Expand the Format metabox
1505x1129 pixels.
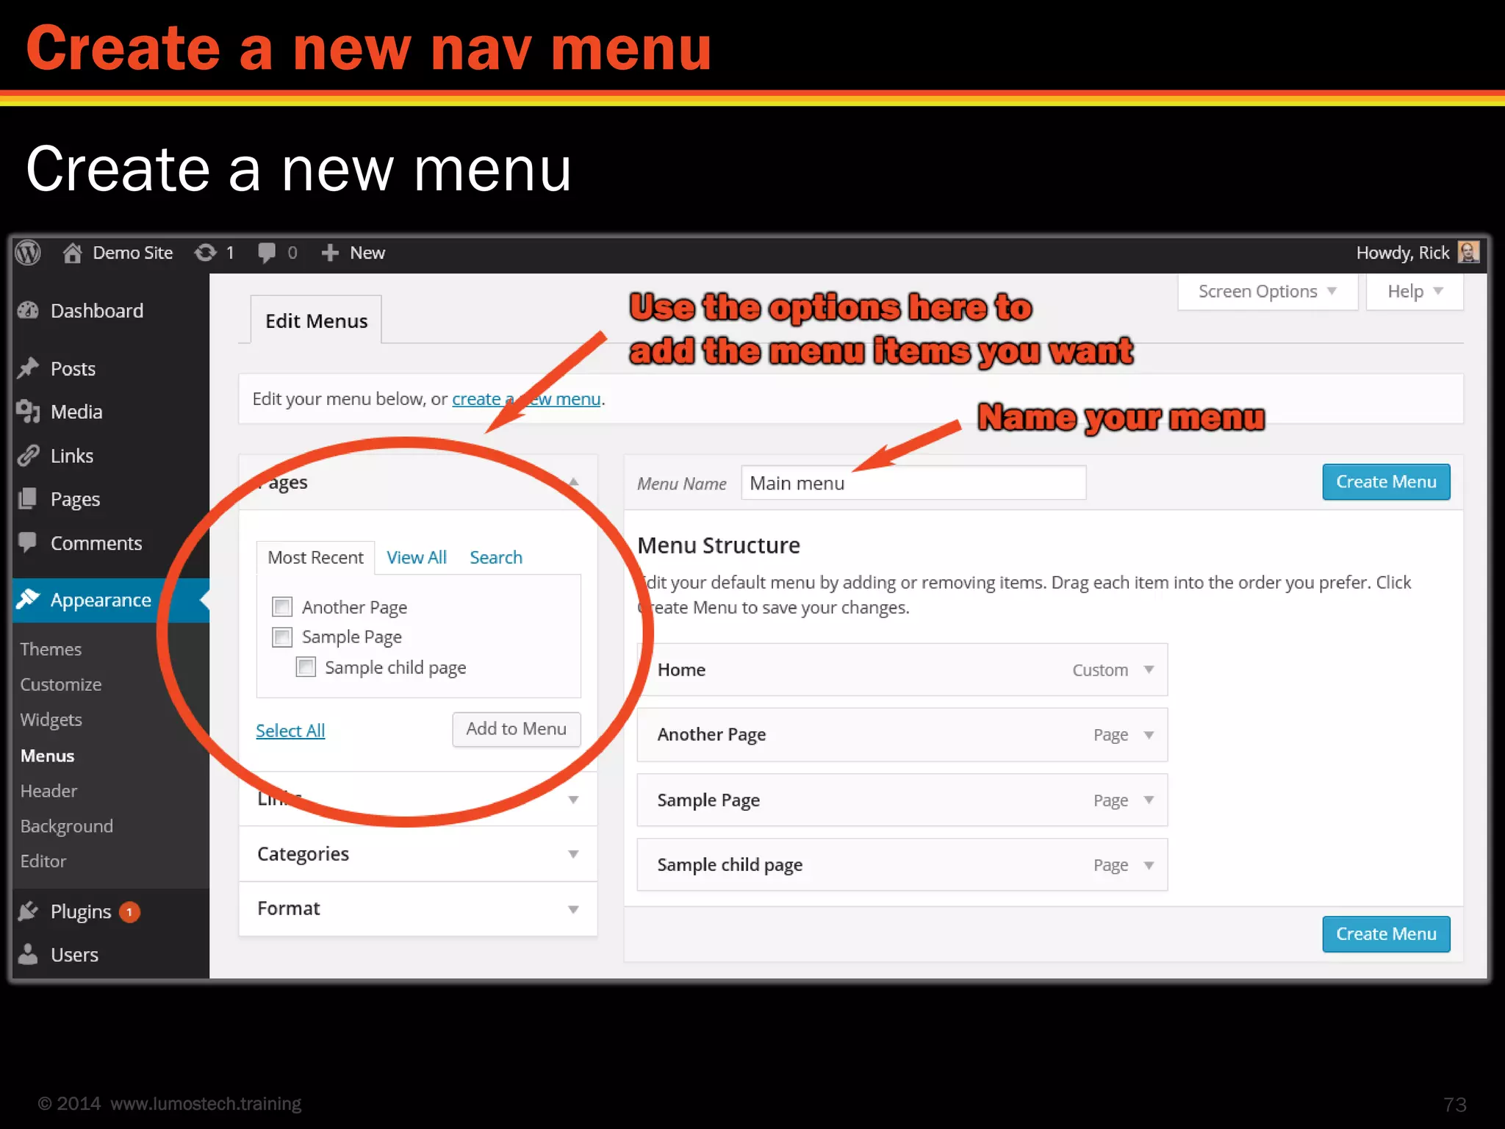click(417, 908)
